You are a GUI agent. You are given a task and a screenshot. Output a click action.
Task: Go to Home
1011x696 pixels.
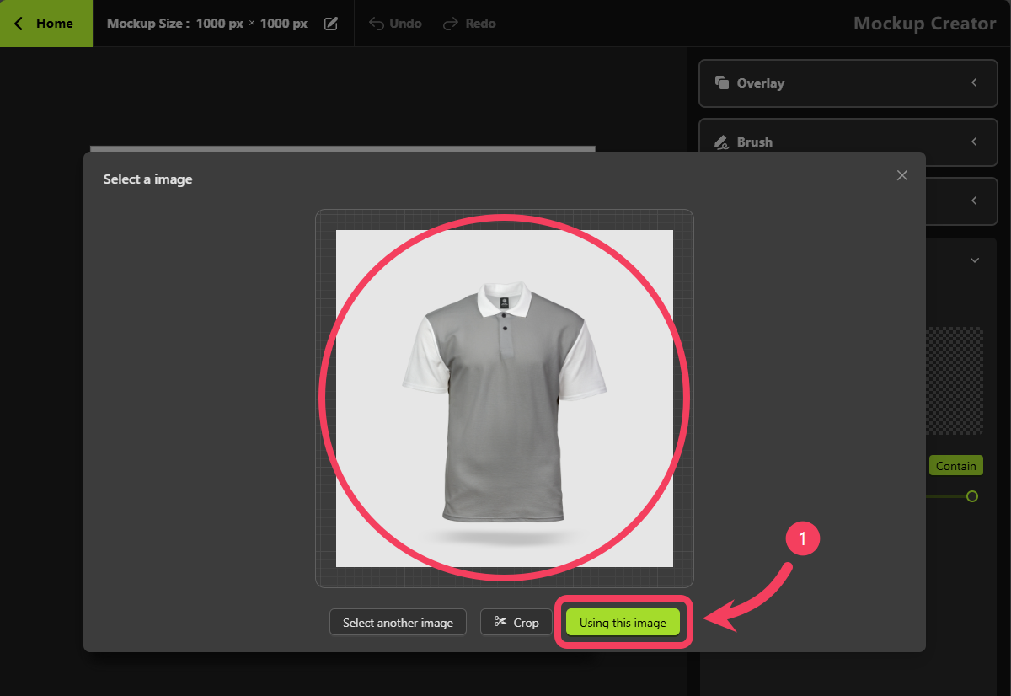[46, 24]
